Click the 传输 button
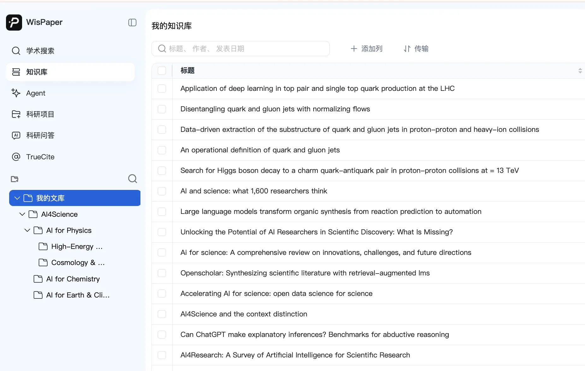 click(x=416, y=49)
